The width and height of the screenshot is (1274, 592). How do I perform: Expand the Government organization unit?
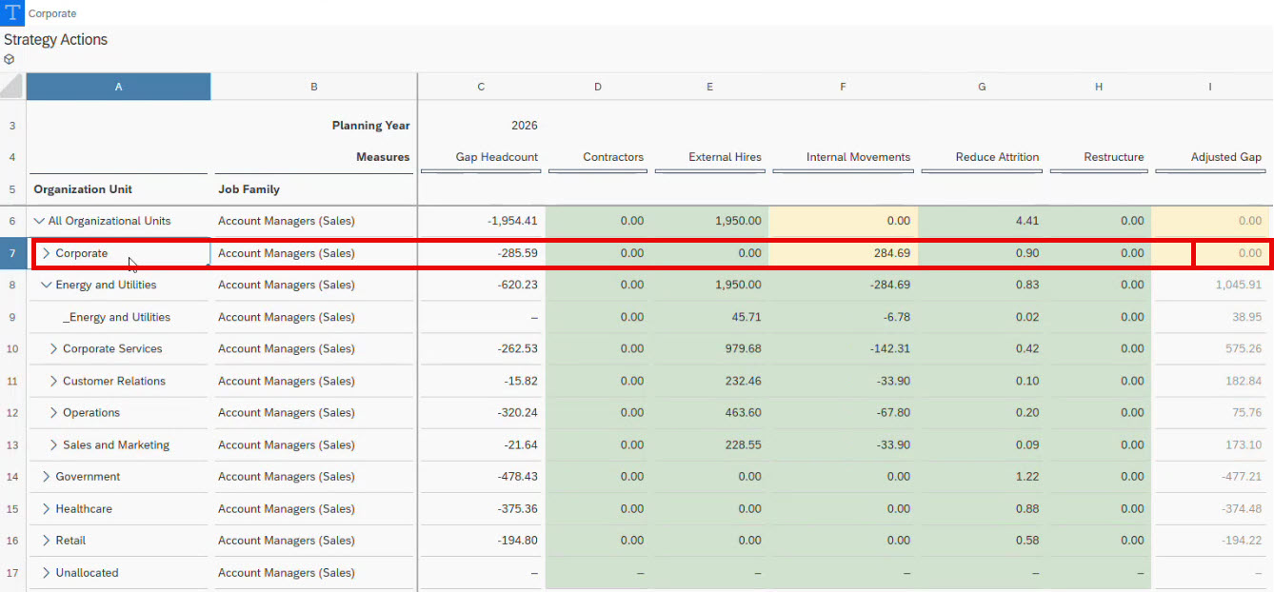tap(46, 477)
